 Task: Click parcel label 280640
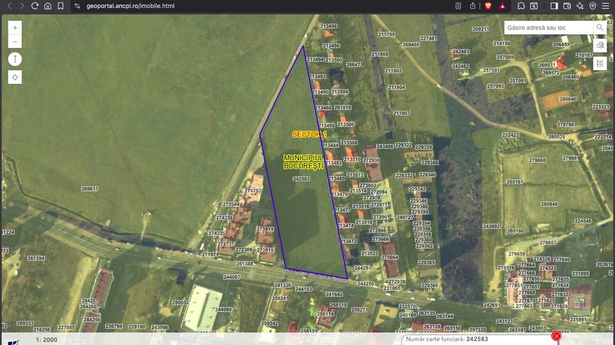(x=568, y=99)
